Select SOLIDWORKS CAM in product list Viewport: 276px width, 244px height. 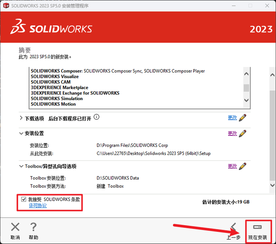(x=51, y=82)
